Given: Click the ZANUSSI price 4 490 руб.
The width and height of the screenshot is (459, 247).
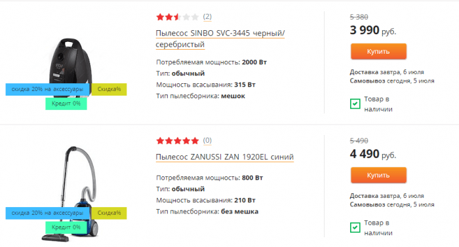Looking at the screenshot, I should click(373, 154).
